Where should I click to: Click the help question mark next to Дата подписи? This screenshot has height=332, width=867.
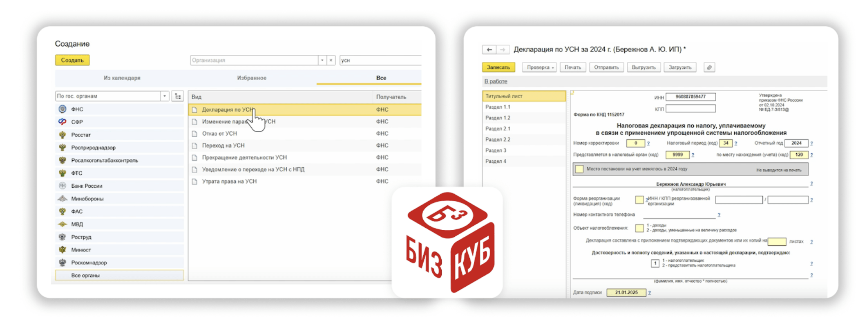649,293
